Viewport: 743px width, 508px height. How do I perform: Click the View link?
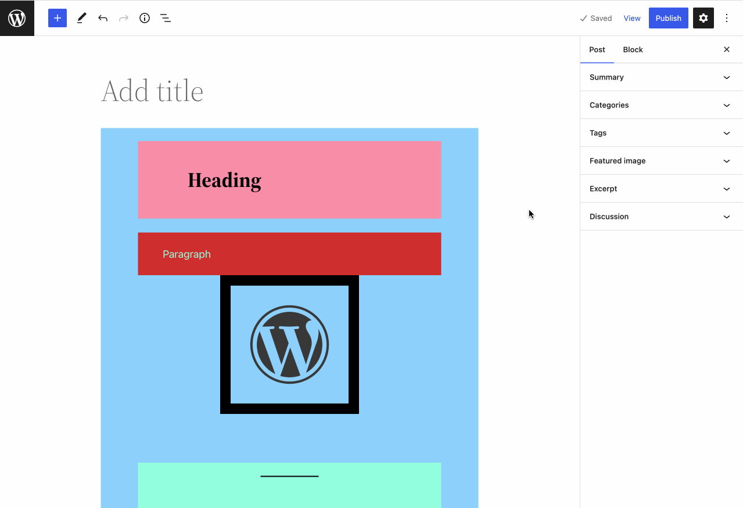[632, 18]
